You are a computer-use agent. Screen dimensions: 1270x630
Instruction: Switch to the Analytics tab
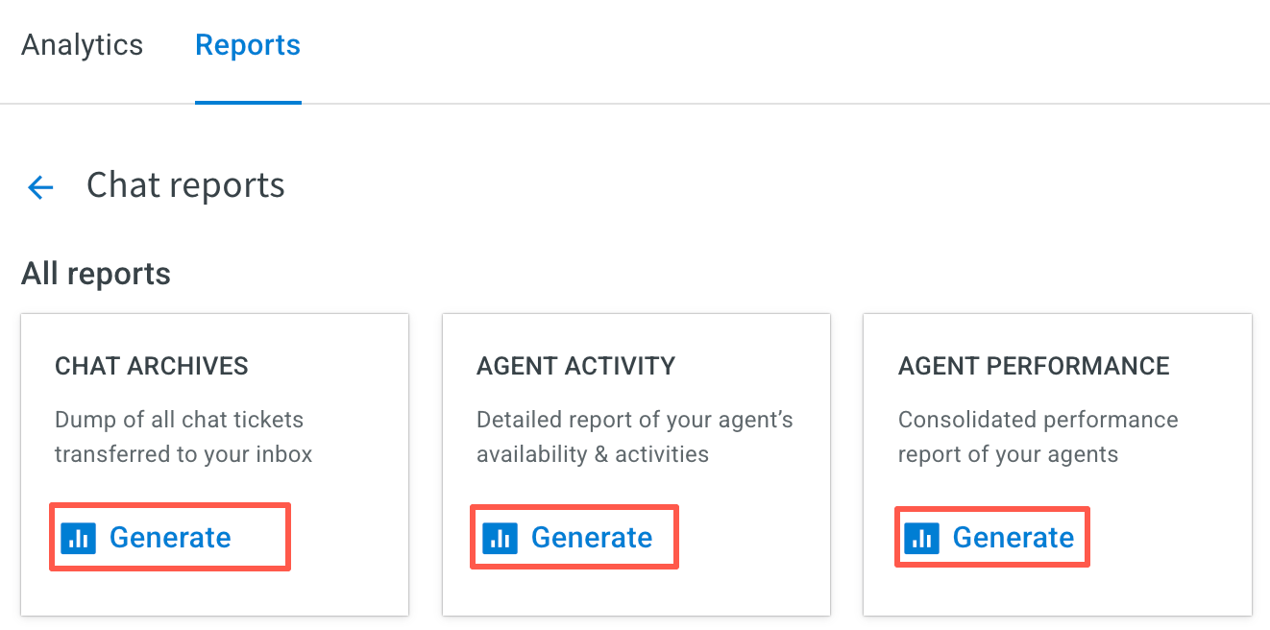pyautogui.click(x=82, y=45)
